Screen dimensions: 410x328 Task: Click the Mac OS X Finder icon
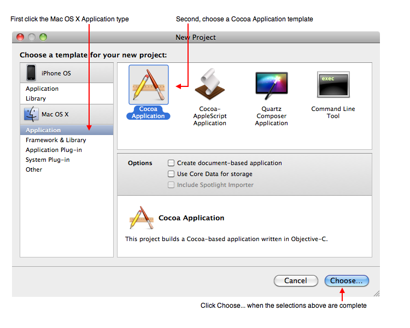31,114
